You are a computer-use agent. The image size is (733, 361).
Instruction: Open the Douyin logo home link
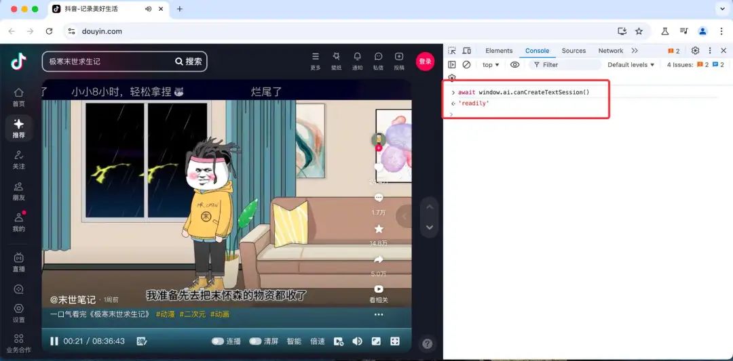19,61
